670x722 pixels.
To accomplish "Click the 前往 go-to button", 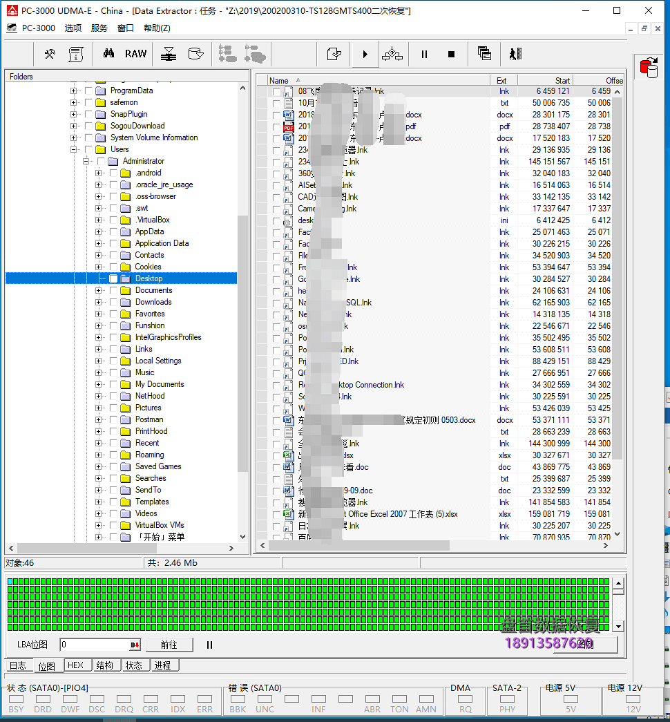I will coord(169,645).
